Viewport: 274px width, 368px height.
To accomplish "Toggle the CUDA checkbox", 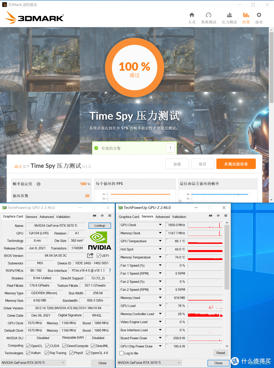I will (x=47, y=346).
